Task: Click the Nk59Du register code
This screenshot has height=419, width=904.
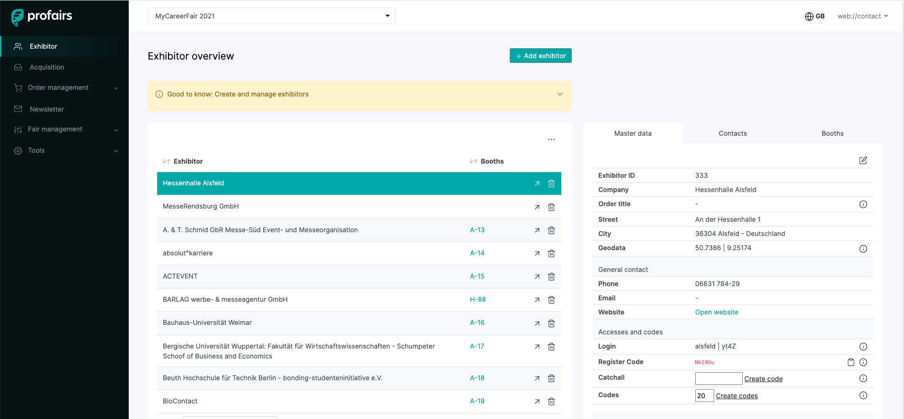Action: click(x=704, y=362)
